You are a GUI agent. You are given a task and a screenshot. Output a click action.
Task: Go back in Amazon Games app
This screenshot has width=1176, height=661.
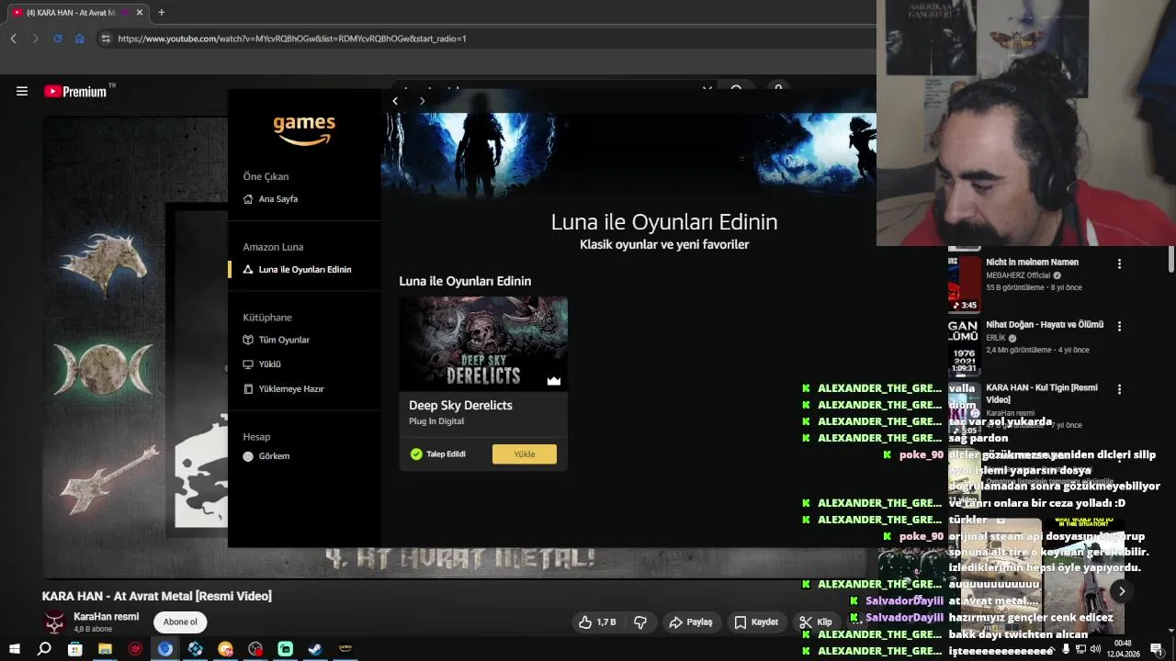[395, 101]
